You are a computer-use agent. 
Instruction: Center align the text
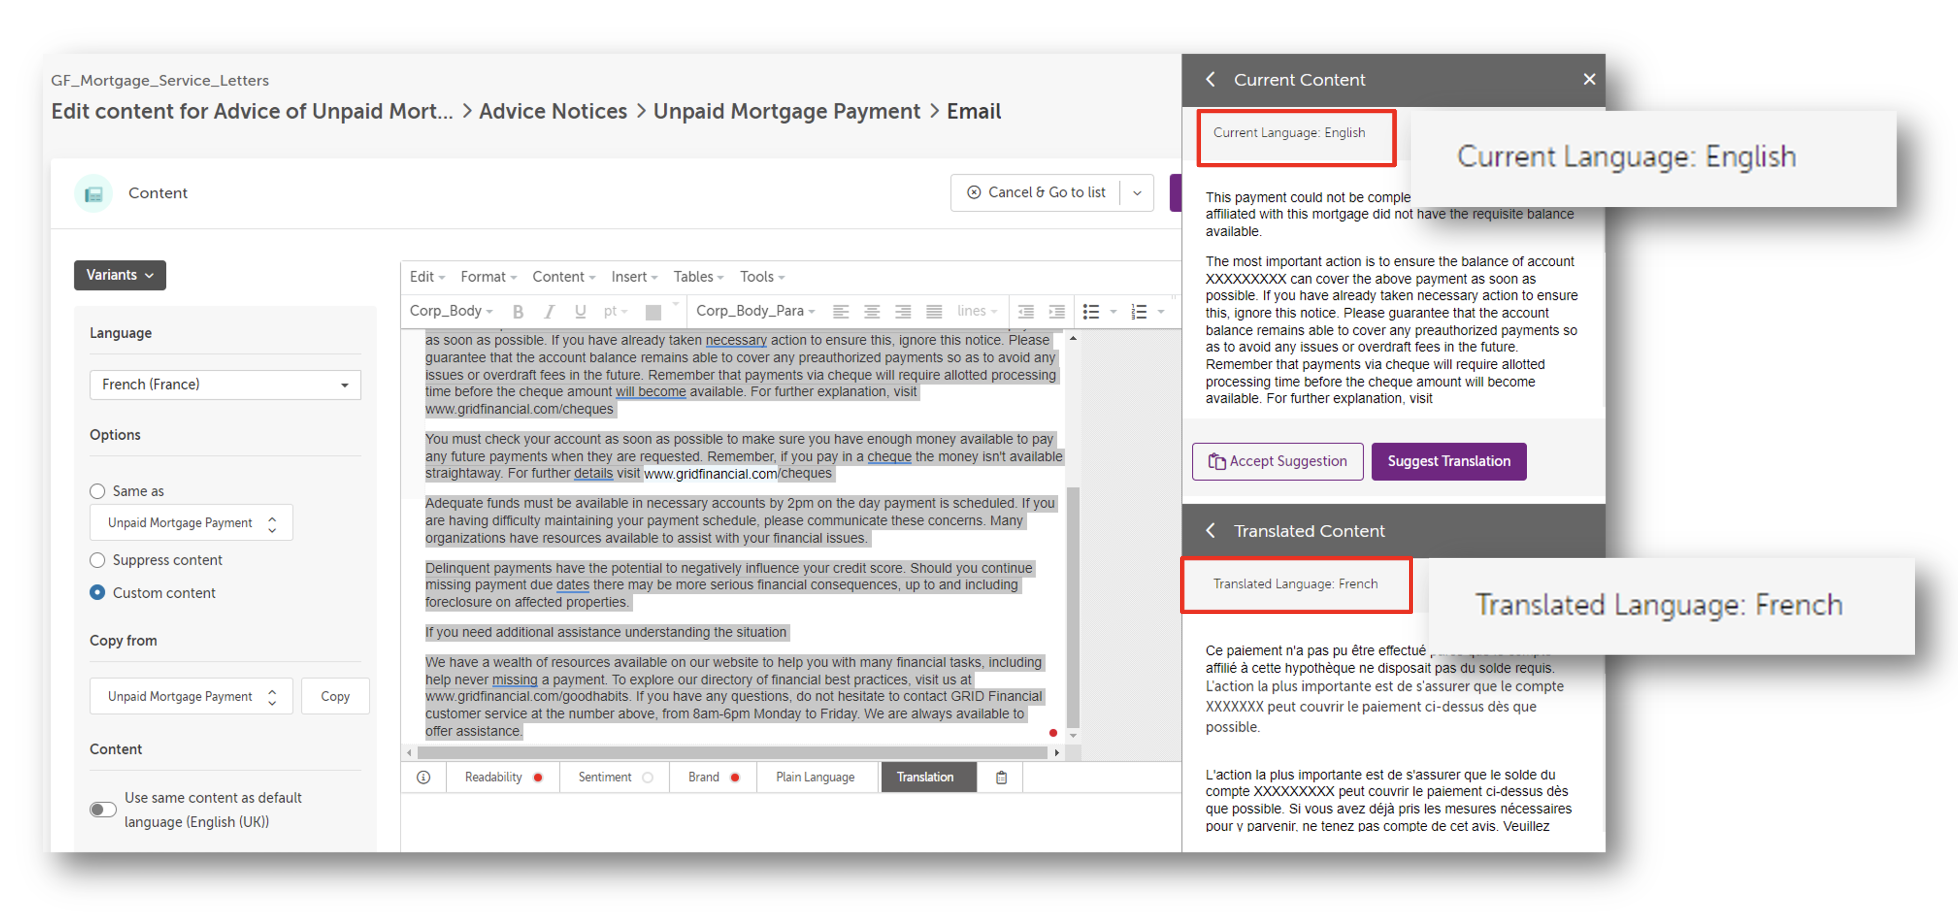872,311
